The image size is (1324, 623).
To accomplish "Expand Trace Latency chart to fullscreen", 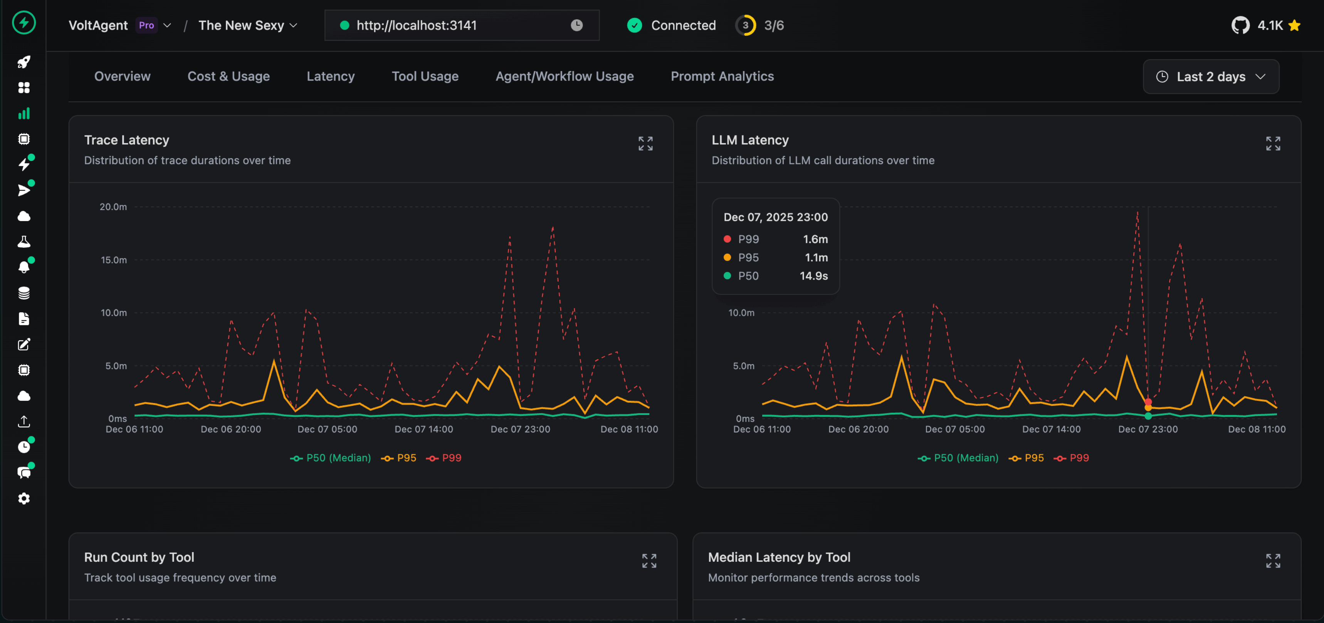I will coord(645,143).
